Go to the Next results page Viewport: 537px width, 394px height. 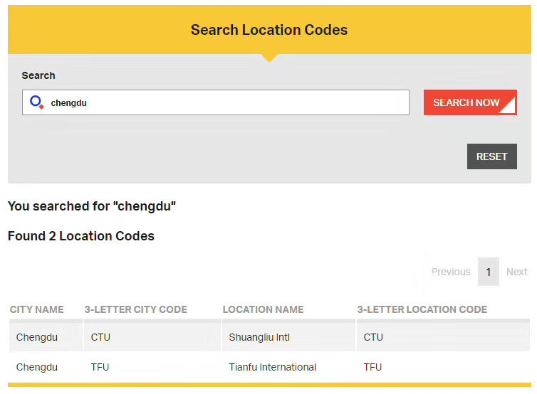[x=516, y=272]
